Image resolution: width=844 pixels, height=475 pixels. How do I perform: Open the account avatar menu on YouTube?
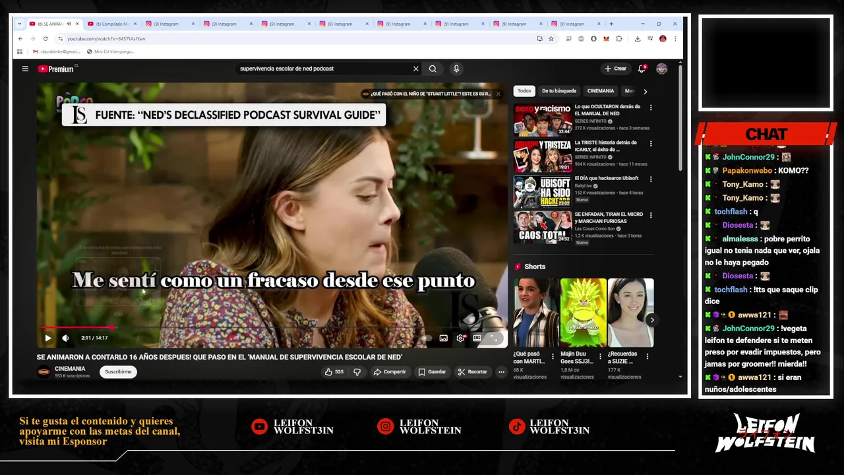(662, 69)
